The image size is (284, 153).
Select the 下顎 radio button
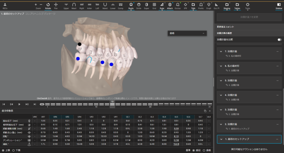click(x=14, y=150)
